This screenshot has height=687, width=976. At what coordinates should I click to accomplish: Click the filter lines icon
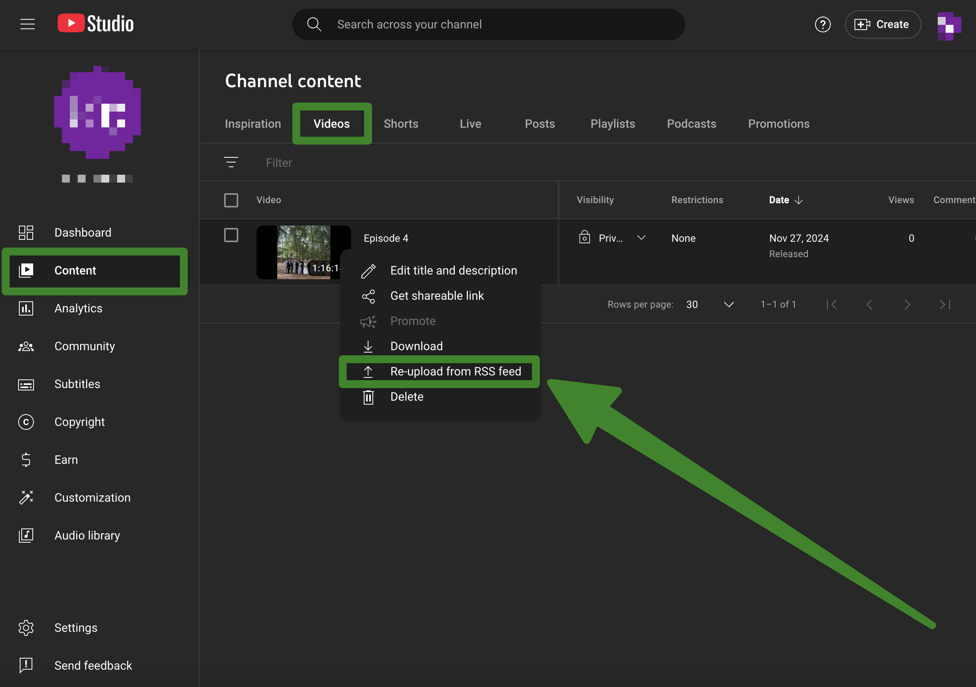pos(231,162)
